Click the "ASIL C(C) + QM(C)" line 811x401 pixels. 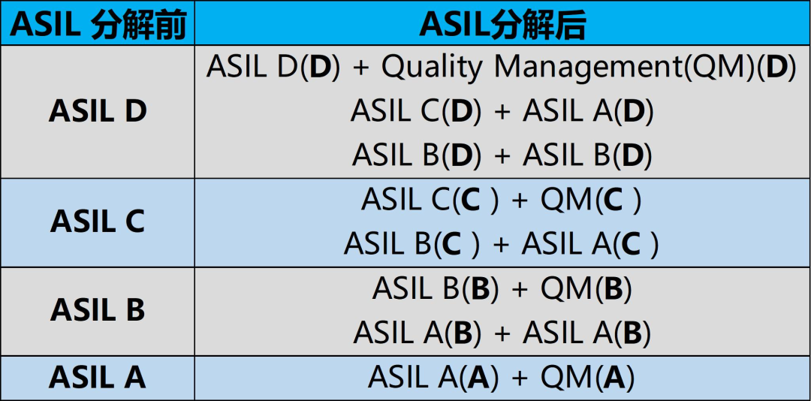point(502,200)
